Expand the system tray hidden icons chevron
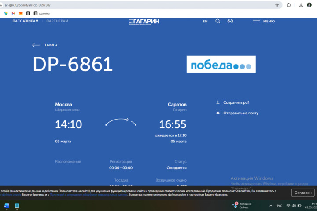This screenshot has width=317, height=211. (270, 206)
